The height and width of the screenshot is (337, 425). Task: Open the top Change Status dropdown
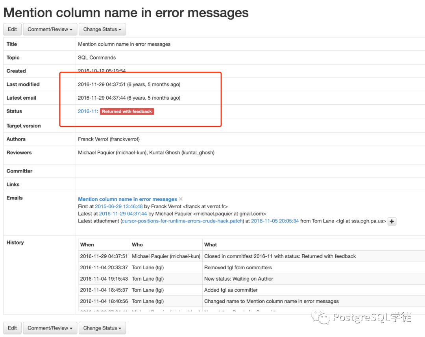[102, 29]
